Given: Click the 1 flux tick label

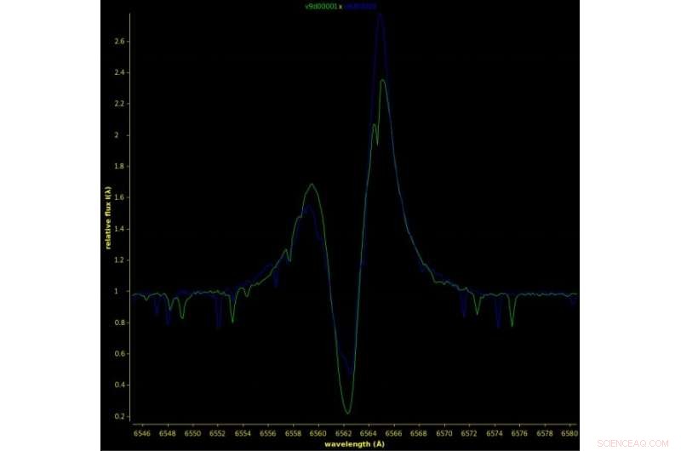Looking at the screenshot, I should (124, 291).
